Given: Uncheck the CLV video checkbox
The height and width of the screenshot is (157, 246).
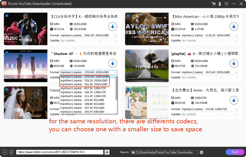Looking at the screenshot, I should tap(7, 16).
